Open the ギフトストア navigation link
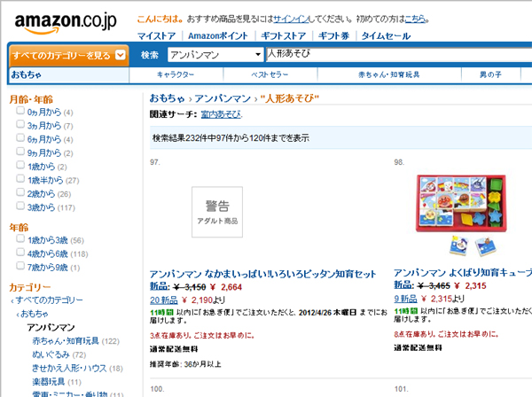The width and height of the screenshot is (532, 397). click(284, 36)
